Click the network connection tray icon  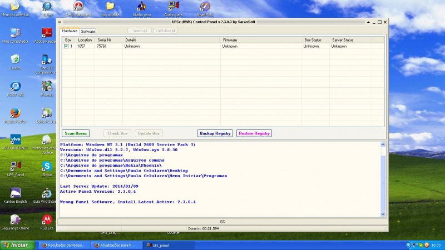pyautogui.click(x=415, y=245)
